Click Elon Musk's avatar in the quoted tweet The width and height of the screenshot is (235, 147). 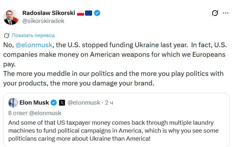pyautogui.click(x=13, y=103)
